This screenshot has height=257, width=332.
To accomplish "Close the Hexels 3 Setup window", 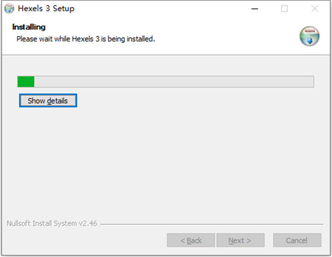I will [x=315, y=9].
